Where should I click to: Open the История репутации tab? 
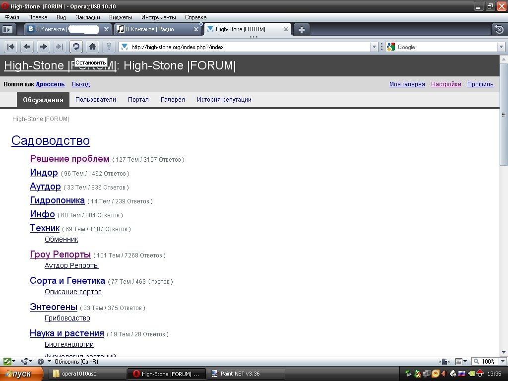[224, 99]
